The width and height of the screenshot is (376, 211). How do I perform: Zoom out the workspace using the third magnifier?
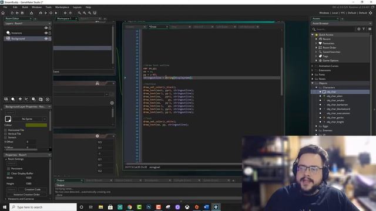tap(89, 13)
